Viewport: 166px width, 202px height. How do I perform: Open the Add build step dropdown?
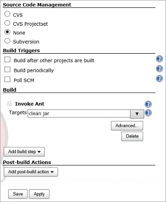[24, 152]
